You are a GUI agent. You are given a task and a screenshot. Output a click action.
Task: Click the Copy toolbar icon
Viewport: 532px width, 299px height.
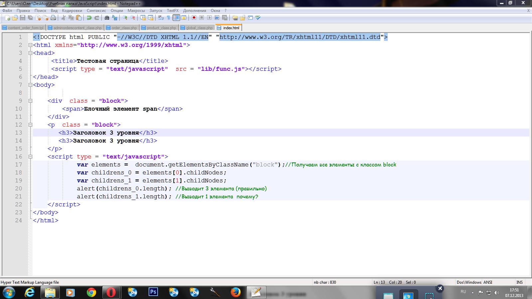point(71,18)
